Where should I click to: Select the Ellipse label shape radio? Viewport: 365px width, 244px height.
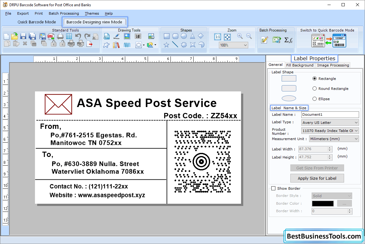[x=314, y=99]
